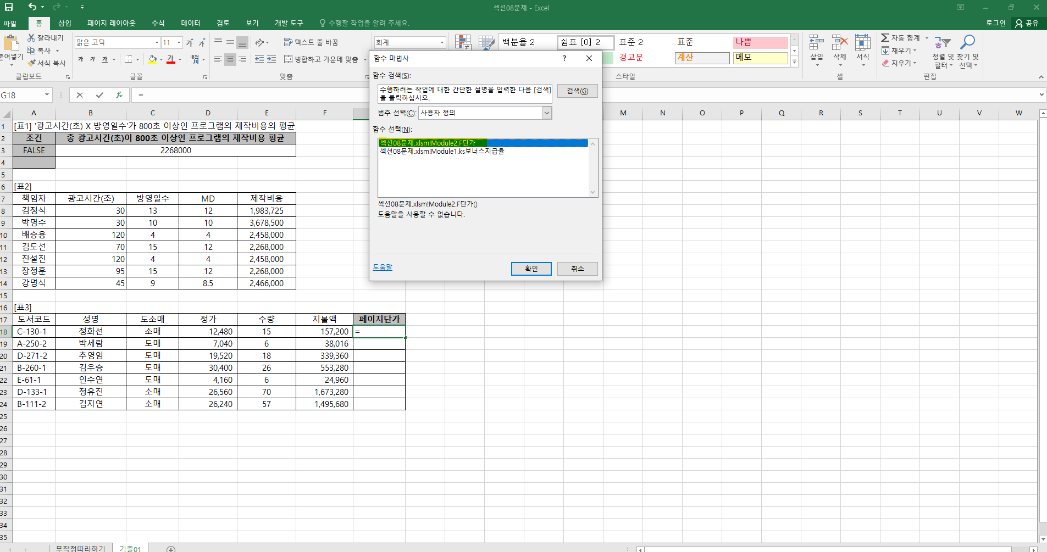1047x552 pixels.
Task: Click the increase indent icon
Action: 272,59
